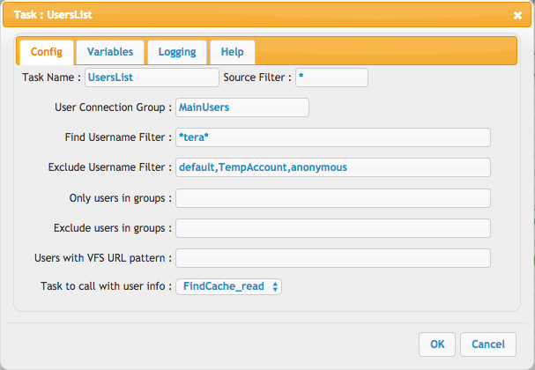Click the Users with VFS URL pattern field
The height and width of the screenshot is (370, 535).
click(333, 258)
